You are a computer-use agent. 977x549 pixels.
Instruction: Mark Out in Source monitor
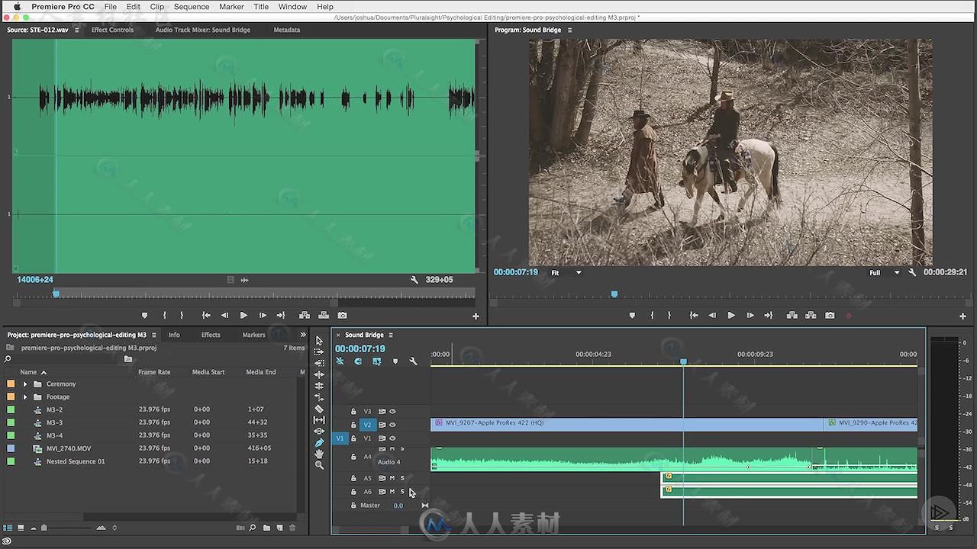pos(182,316)
